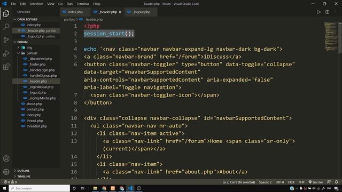
Task: Open notifications bell in status bar
Action: coord(336,182)
